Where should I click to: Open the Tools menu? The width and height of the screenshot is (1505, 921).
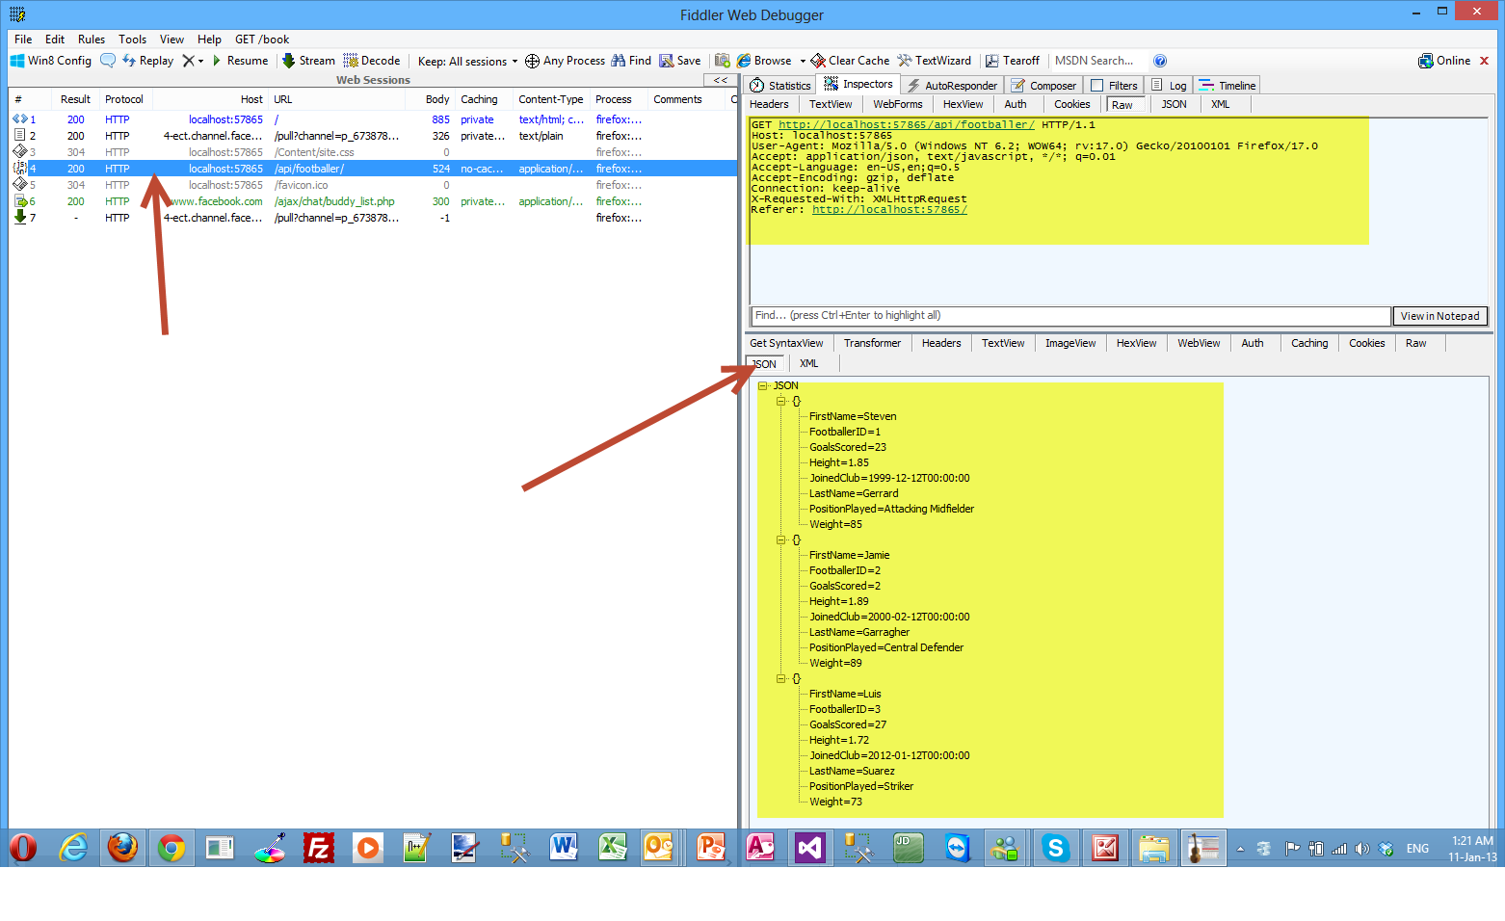point(133,39)
